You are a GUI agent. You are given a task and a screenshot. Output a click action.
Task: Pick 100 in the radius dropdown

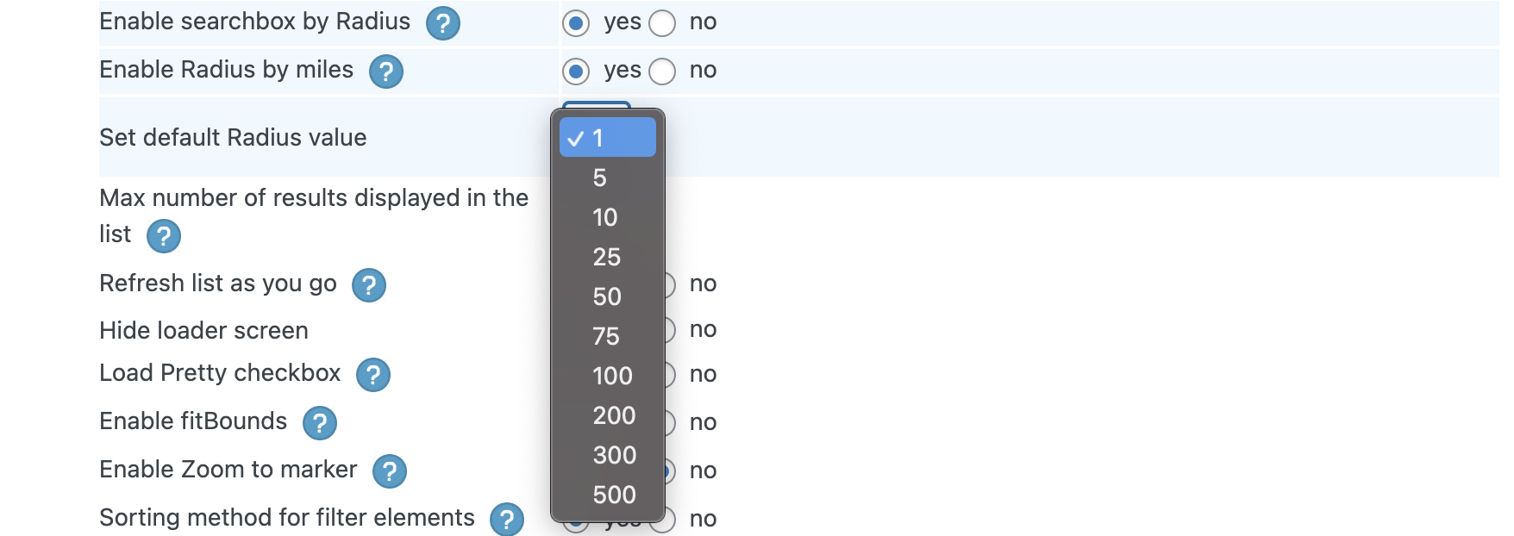click(612, 376)
